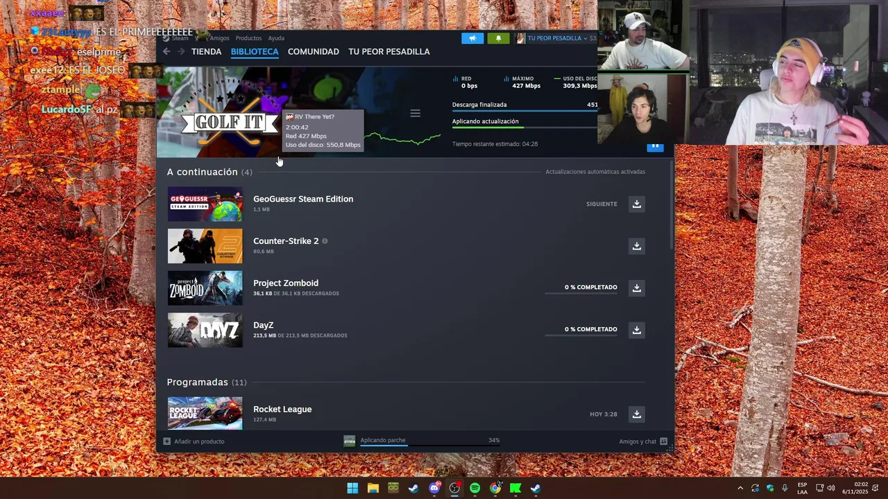Resume the Project Zomboid download
The width and height of the screenshot is (888, 499).
pos(636,288)
